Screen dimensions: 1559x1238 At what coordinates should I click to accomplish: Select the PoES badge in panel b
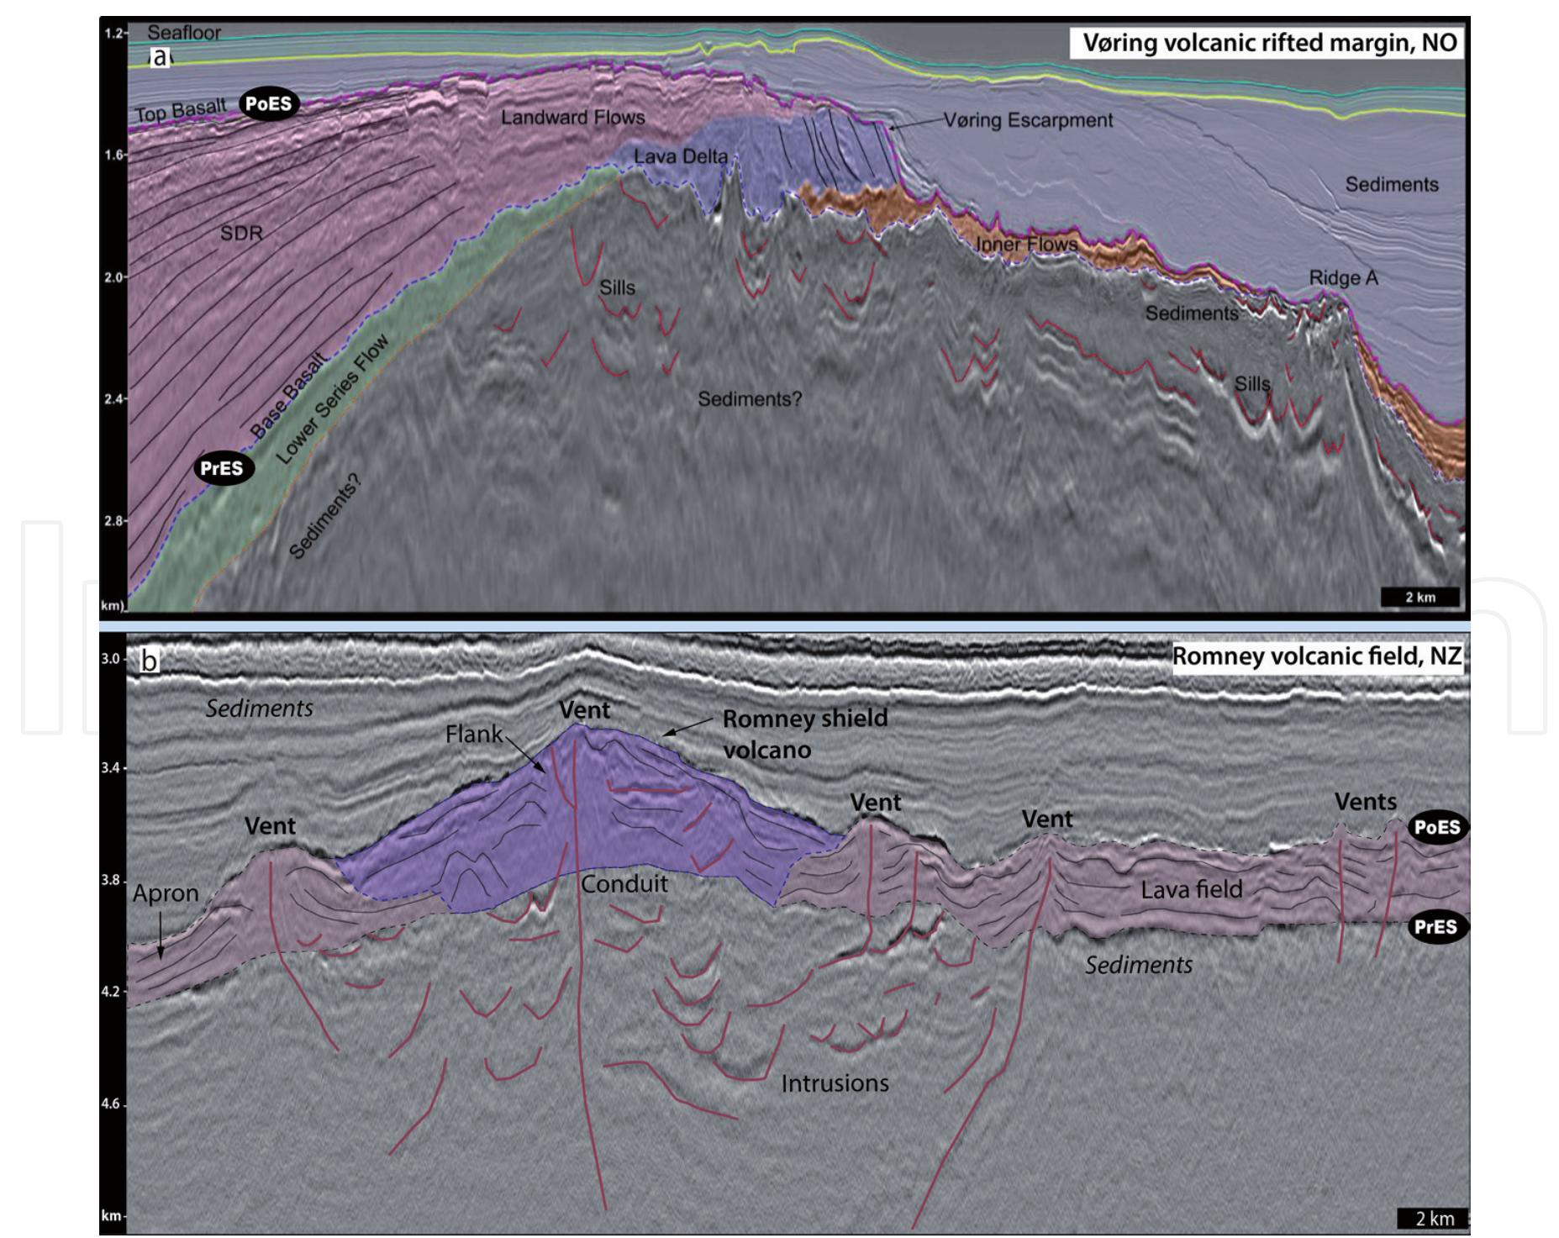[1437, 828]
